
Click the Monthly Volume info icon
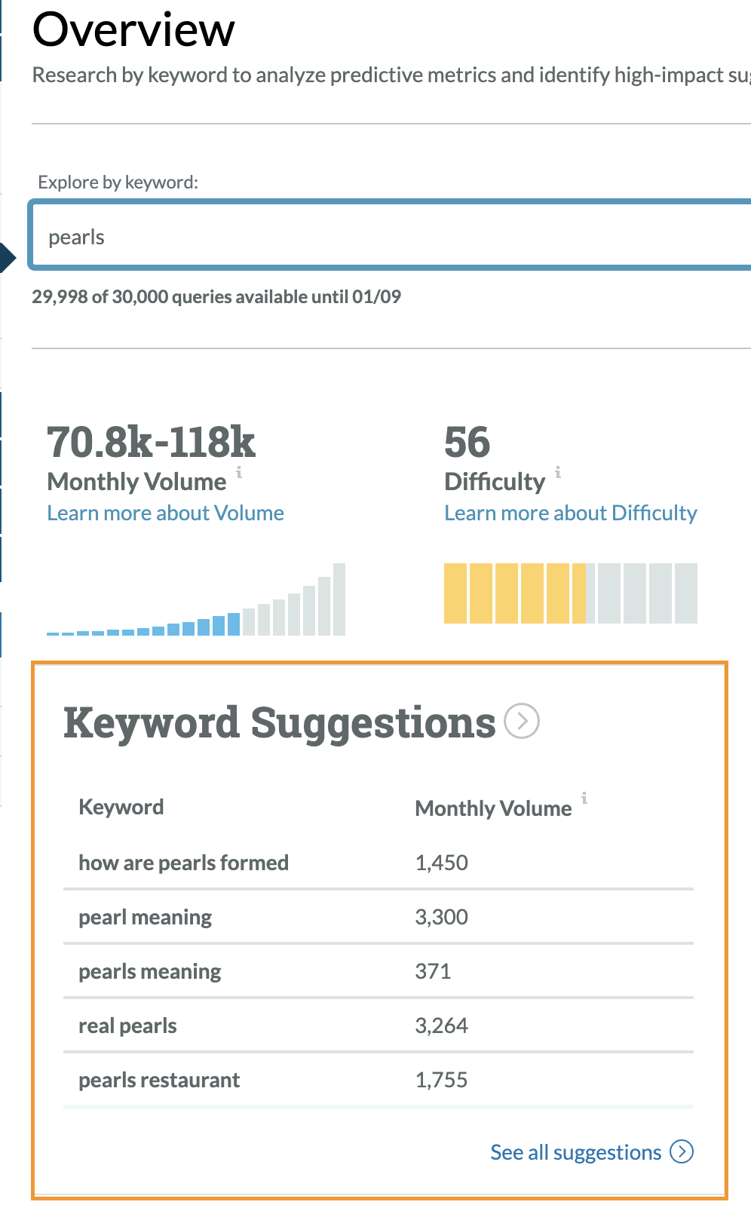[239, 473]
